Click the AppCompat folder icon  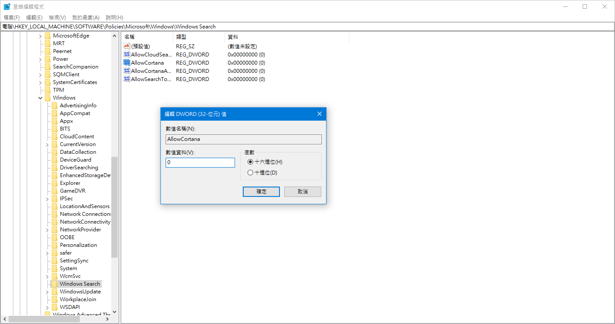point(54,113)
